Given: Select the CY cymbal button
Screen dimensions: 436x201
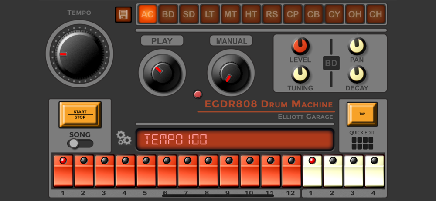Looking at the screenshot, I should pyautogui.click(x=334, y=14).
